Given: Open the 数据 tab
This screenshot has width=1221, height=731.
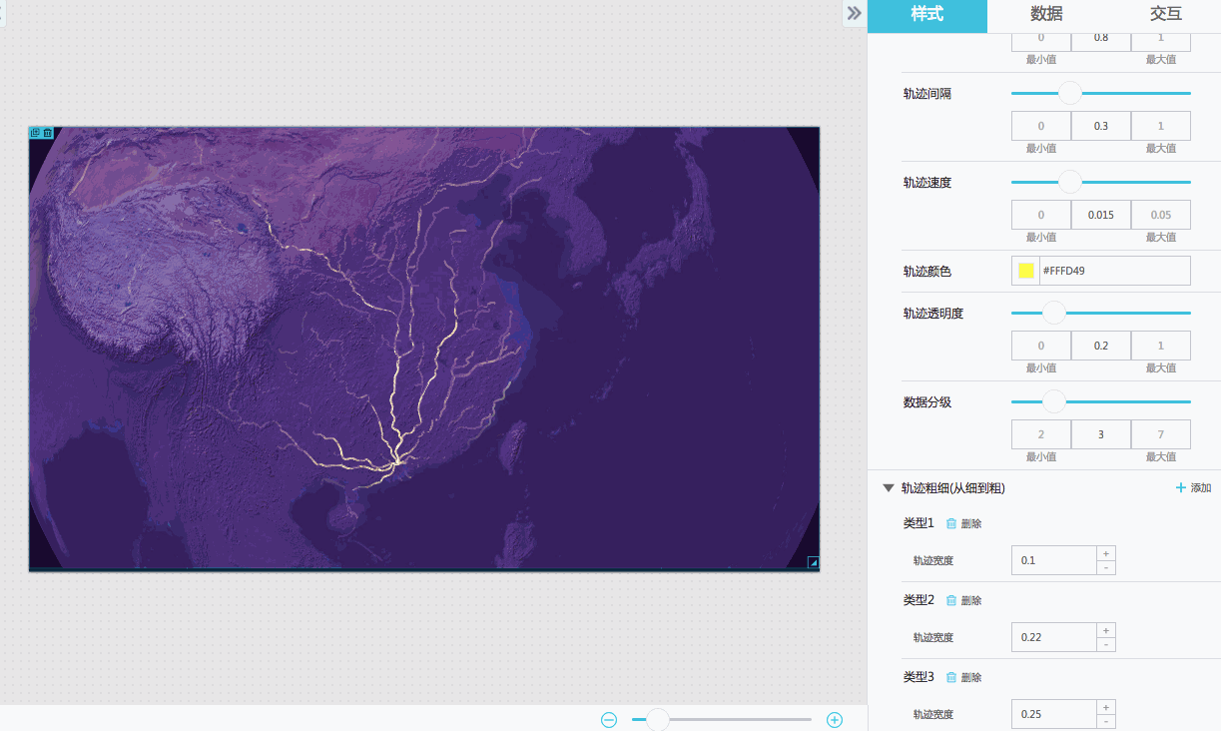Looking at the screenshot, I should tap(1046, 14).
